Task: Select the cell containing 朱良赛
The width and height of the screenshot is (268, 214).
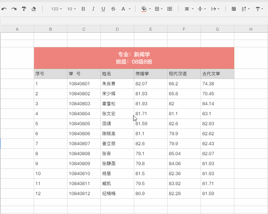Action: pyautogui.click(x=117, y=84)
